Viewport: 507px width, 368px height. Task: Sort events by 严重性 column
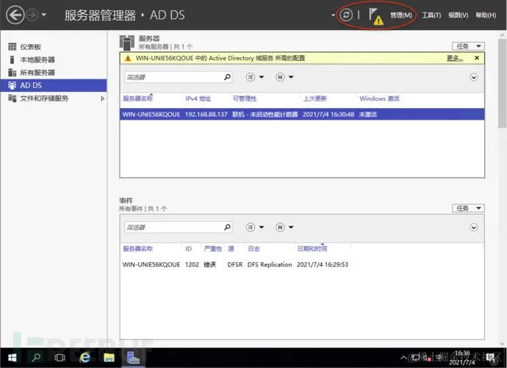pos(213,249)
